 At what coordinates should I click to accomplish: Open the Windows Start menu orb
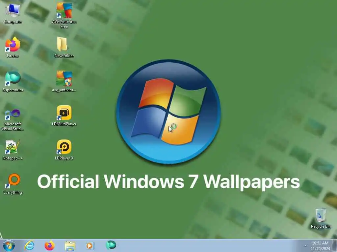tap(9, 245)
